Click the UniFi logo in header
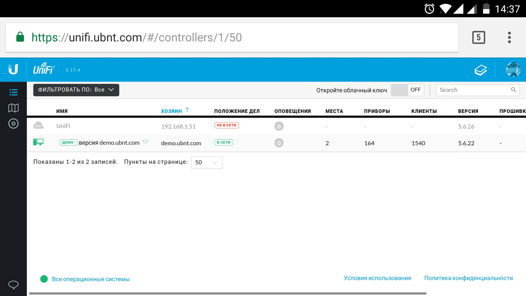 [x=44, y=69]
